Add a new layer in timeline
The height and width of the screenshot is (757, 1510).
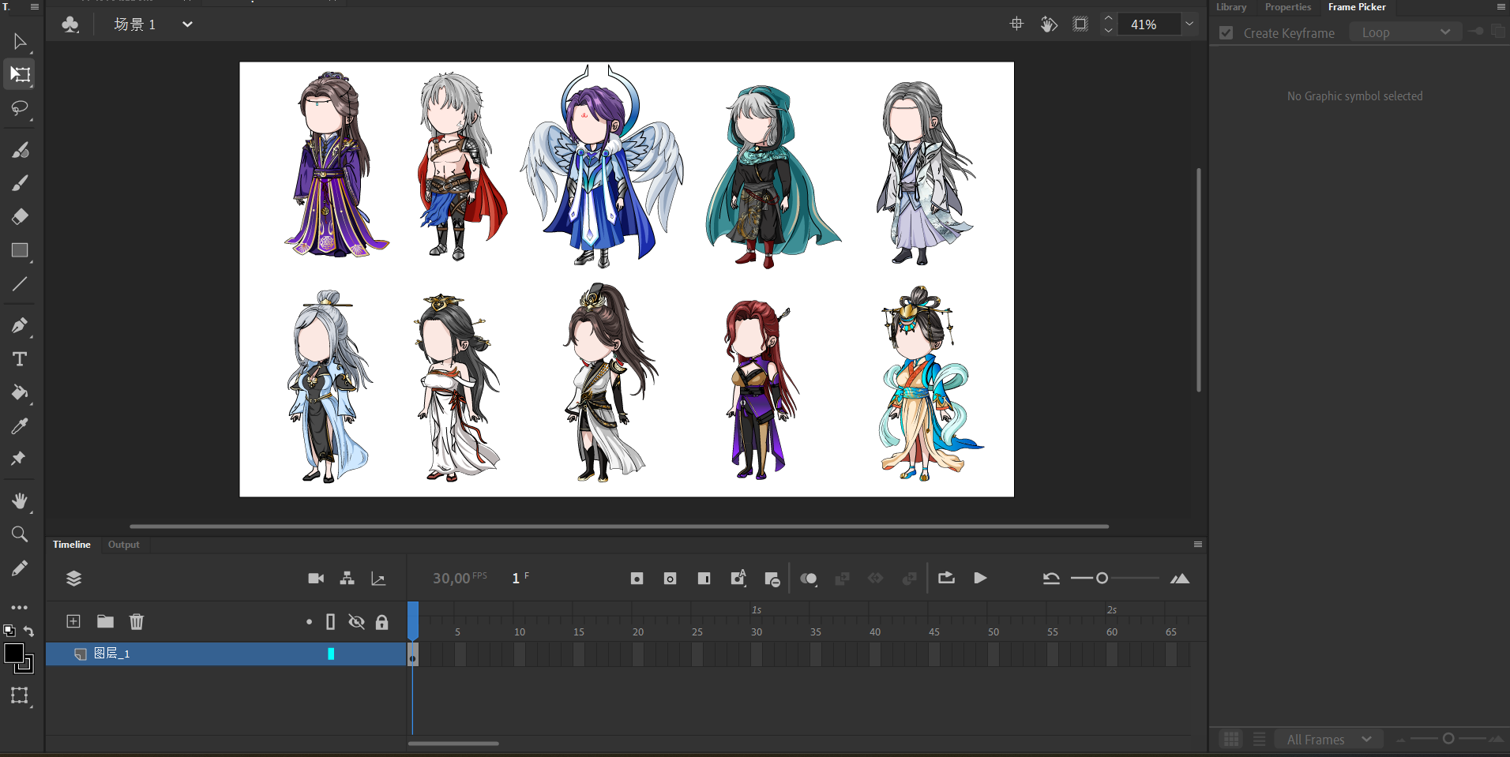(73, 622)
